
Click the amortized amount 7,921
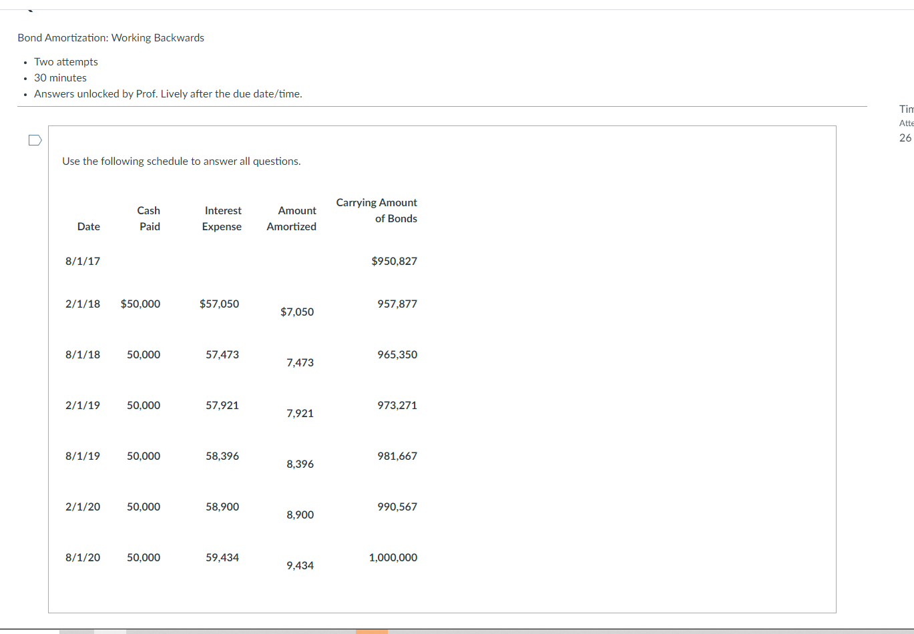[300, 414]
